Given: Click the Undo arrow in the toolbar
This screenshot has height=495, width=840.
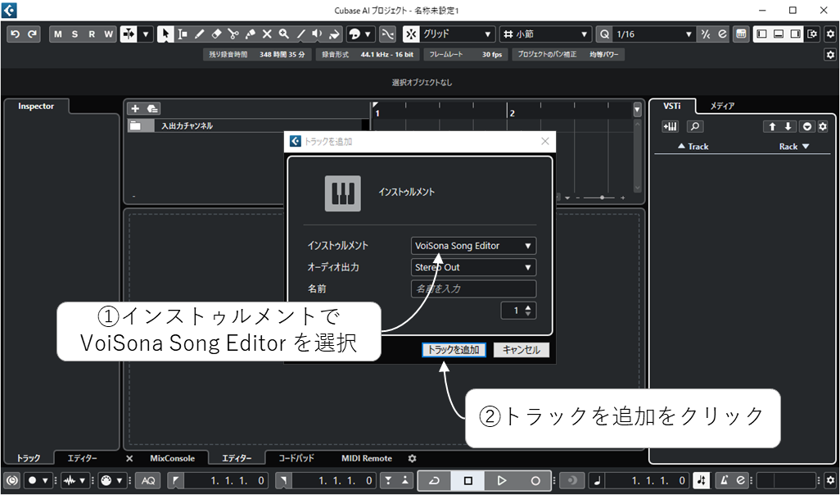Looking at the screenshot, I should (x=15, y=34).
